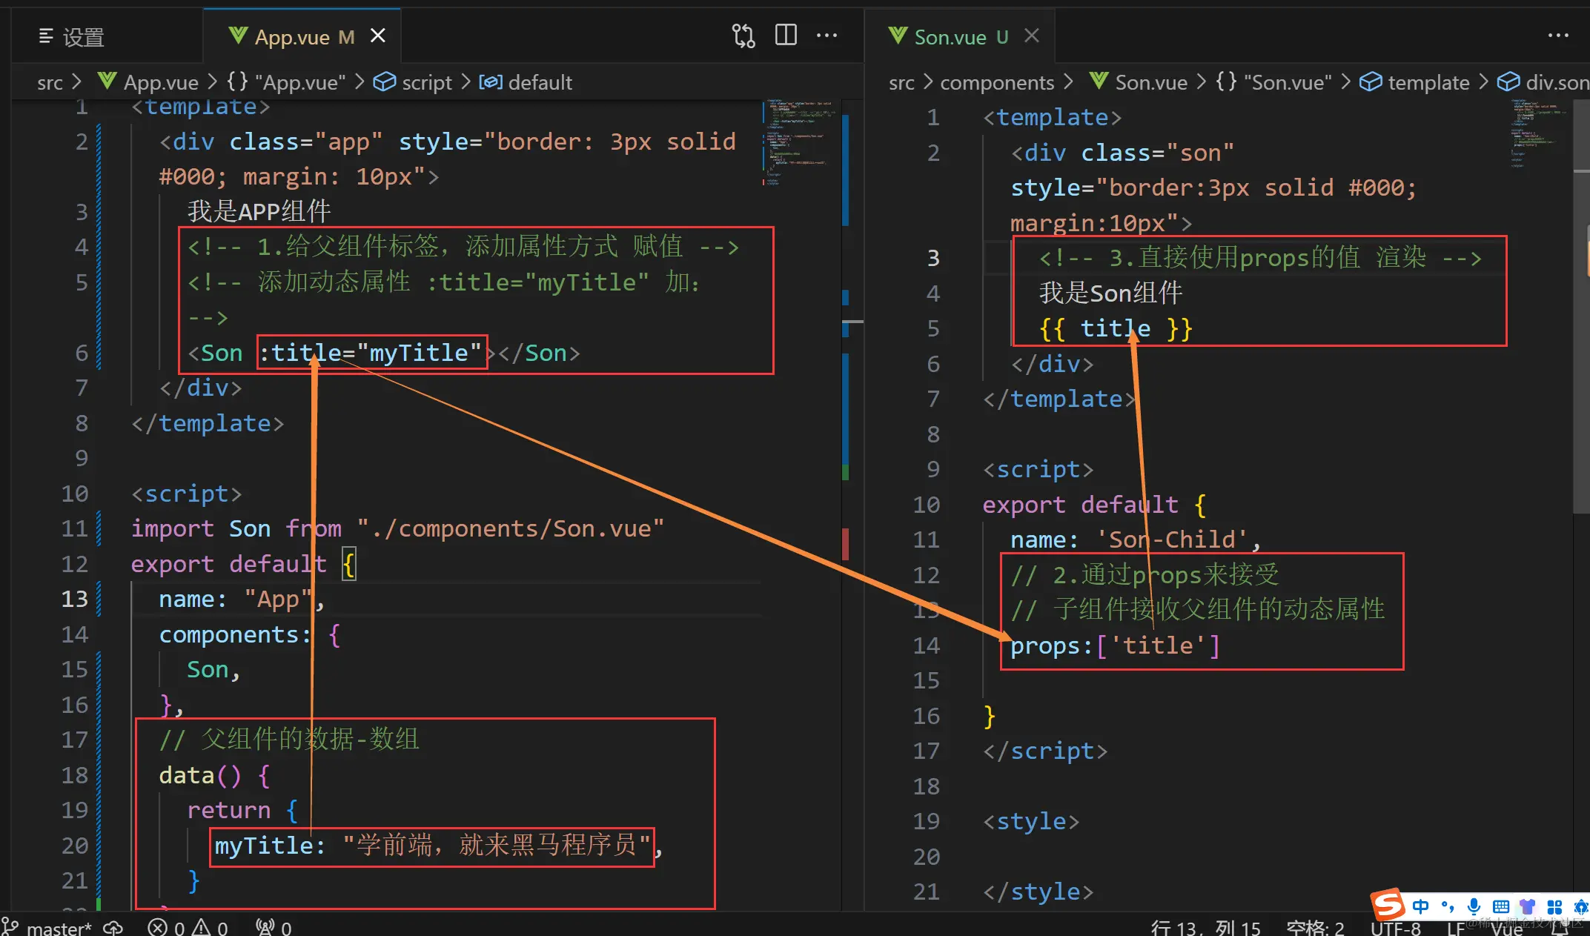Change encoding via UTF-8 status item

[x=1396, y=929]
